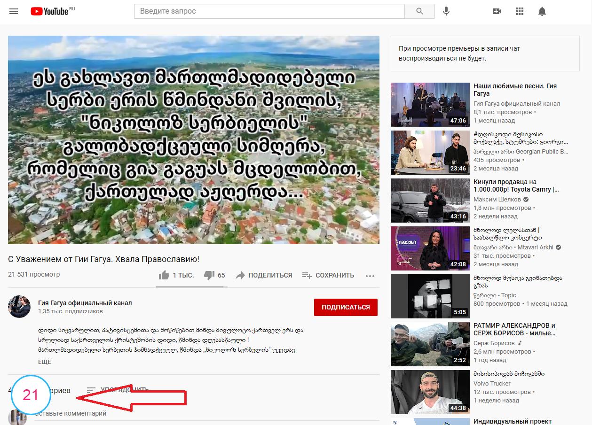Click channel name Максим Шелков
The image size is (592, 425).
[497, 200]
